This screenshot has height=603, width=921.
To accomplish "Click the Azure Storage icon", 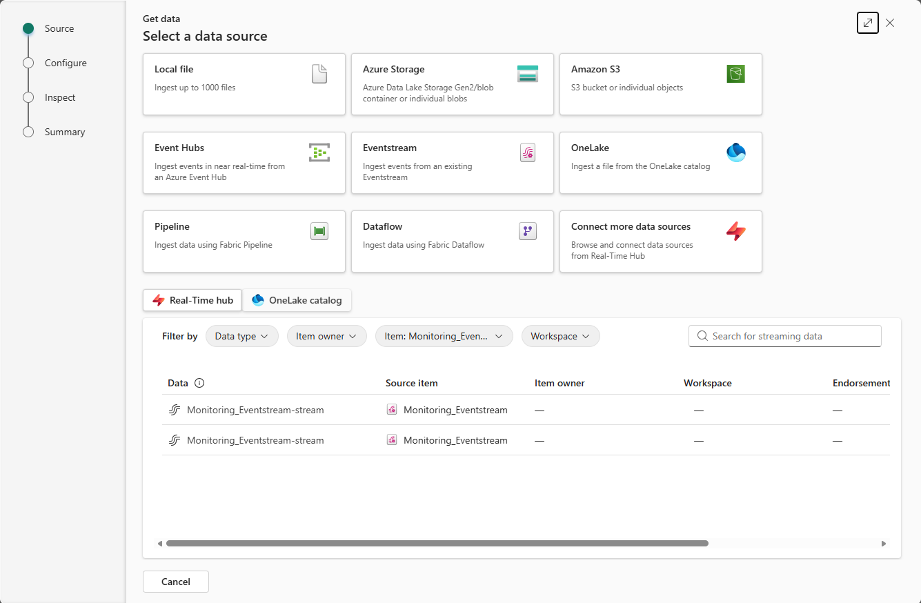I will point(528,73).
